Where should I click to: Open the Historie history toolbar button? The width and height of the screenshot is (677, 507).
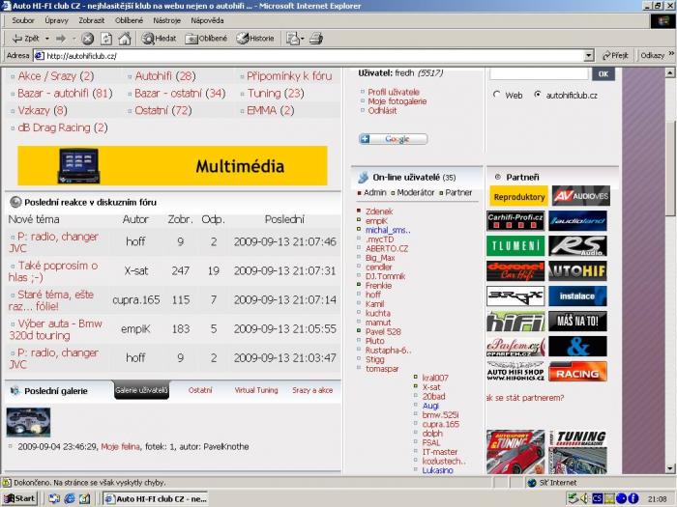256,39
